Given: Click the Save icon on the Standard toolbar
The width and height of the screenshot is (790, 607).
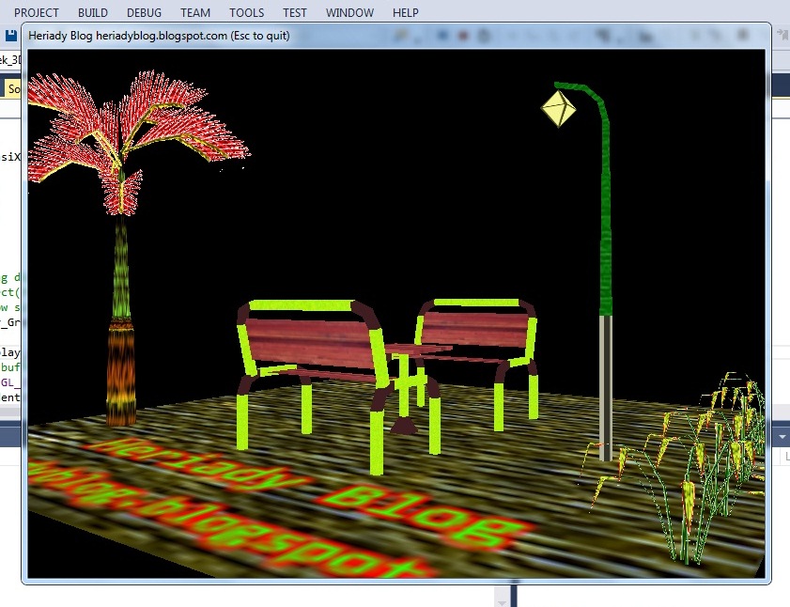Looking at the screenshot, I should click(x=9, y=35).
